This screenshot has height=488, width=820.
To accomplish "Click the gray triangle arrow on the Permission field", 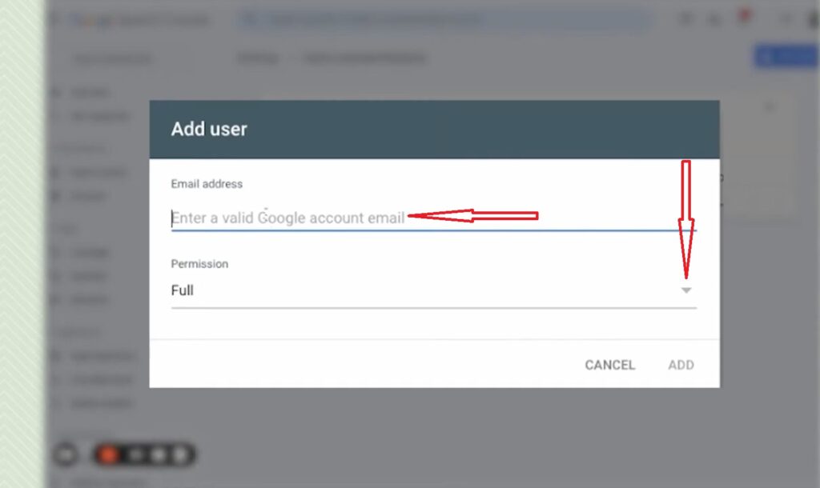I will pos(686,290).
